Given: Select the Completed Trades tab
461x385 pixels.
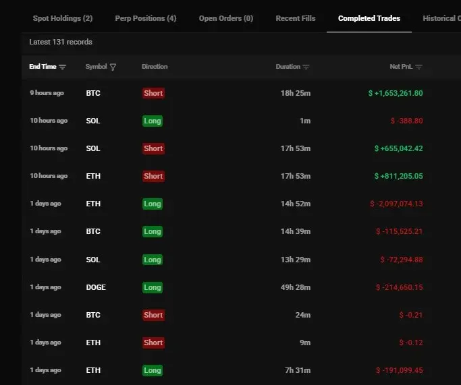Looking at the screenshot, I should 369,18.
